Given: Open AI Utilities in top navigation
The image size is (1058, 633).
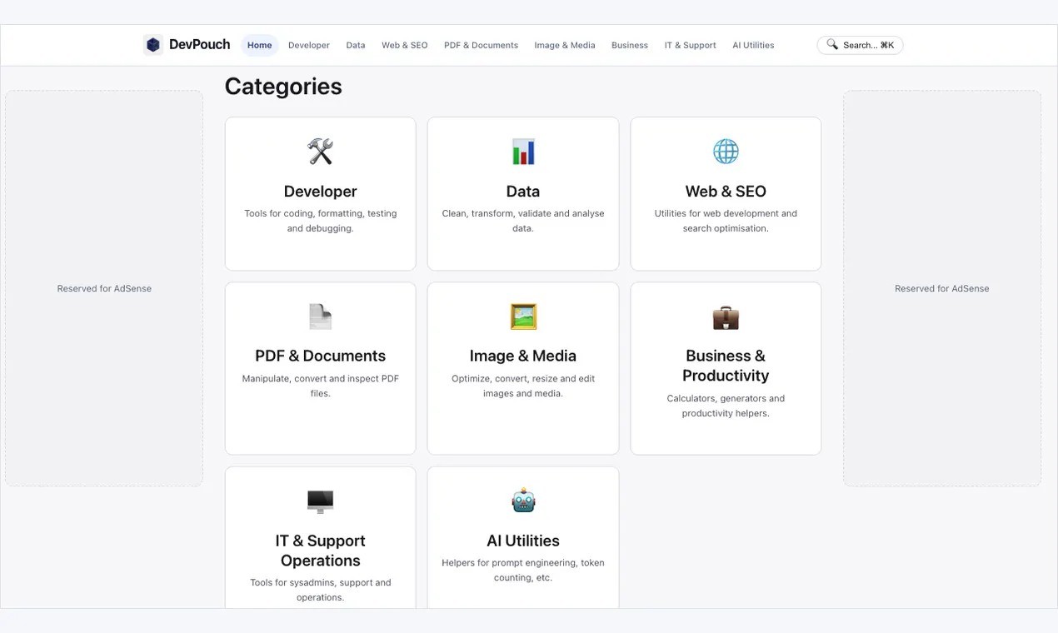Looking at the screenshot, I should (x=753, y=45).
